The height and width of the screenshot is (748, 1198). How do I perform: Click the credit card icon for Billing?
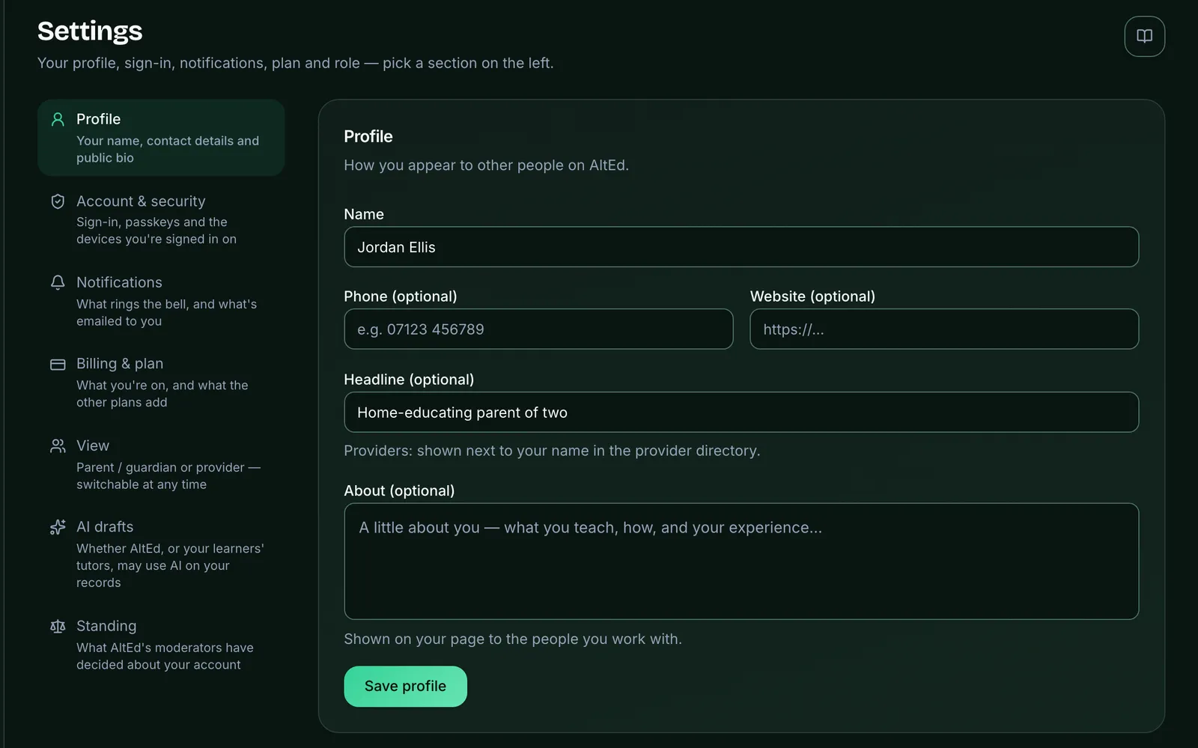coord(58,364)
